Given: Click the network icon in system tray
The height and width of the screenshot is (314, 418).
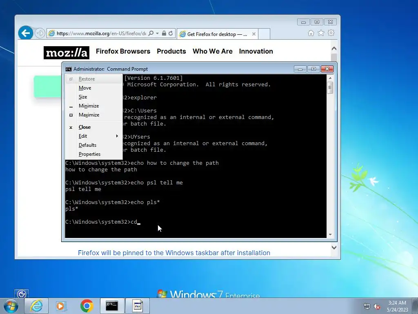Looking at the screenshot, I should (367, 306).
